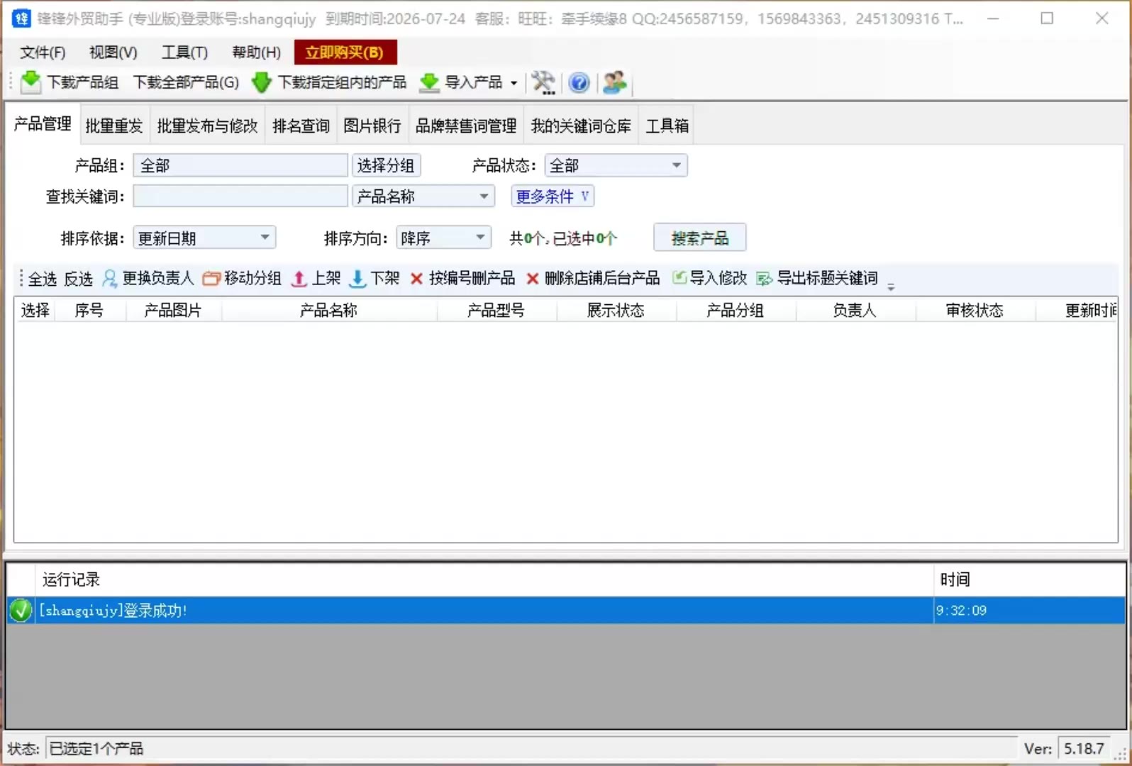Open the blue help question icon
This screenshot has width=1132, height=766.
[579, 83]
